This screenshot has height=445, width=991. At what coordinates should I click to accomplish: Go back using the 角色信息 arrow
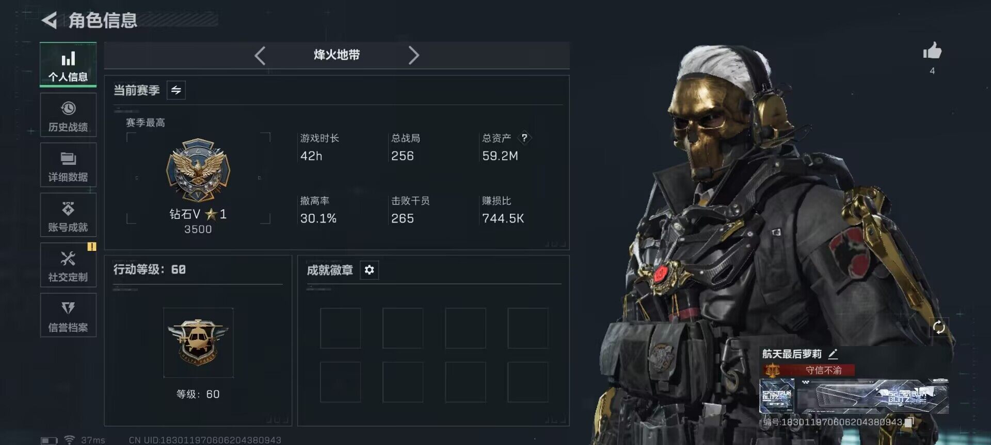(x=49, y=21)
